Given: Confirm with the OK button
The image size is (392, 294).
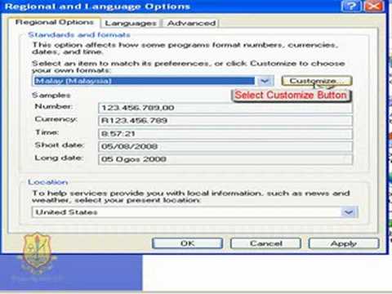Looking at the screenshot, I should tap(187, 243).
